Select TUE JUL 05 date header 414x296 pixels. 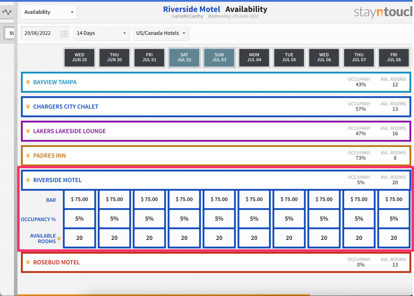point(289,58)
